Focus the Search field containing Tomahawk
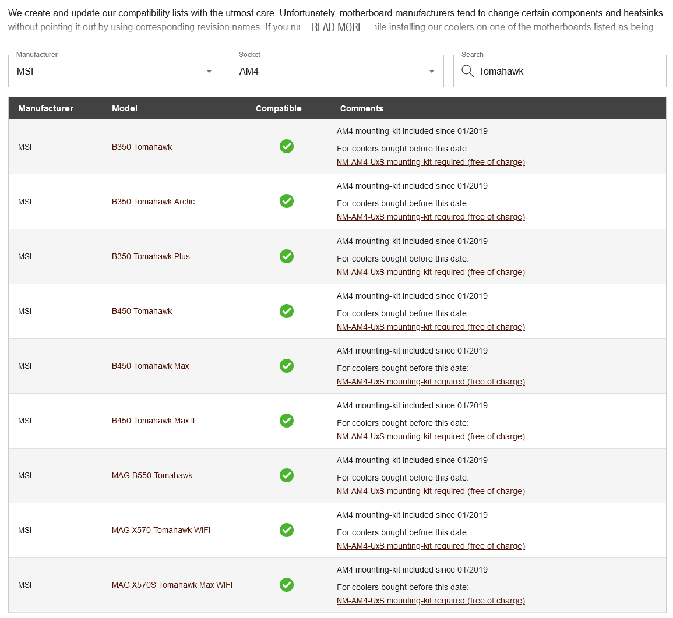The width and height of the screenshot is (673, 618). tap(560, 71)
